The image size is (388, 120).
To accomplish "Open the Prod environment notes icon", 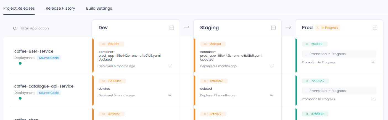I will point(375,28).
